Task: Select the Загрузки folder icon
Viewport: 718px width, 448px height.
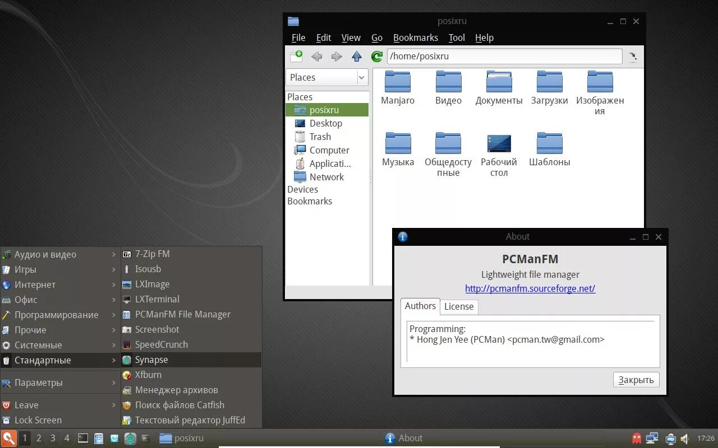Action: click(x=549, y=82)
